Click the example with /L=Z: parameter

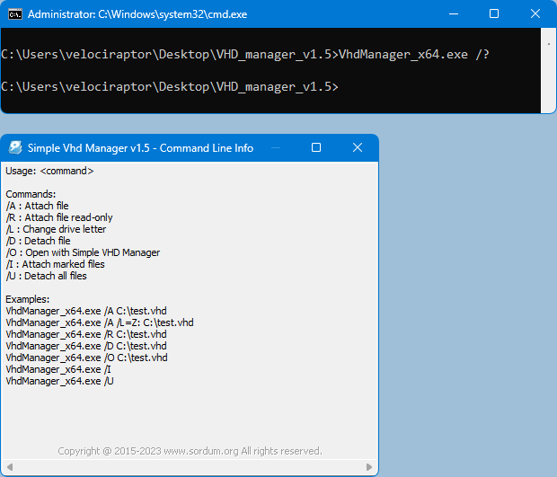pos(99,322)
